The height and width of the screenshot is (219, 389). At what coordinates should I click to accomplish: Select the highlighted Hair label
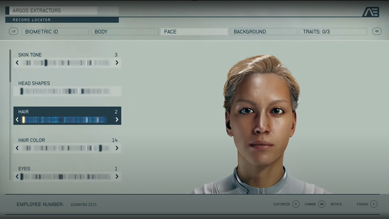click(x=24, y=112)
